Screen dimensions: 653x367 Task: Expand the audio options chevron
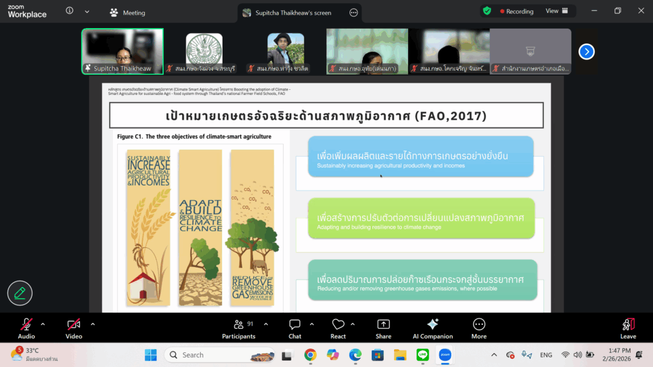pos(43,324)
